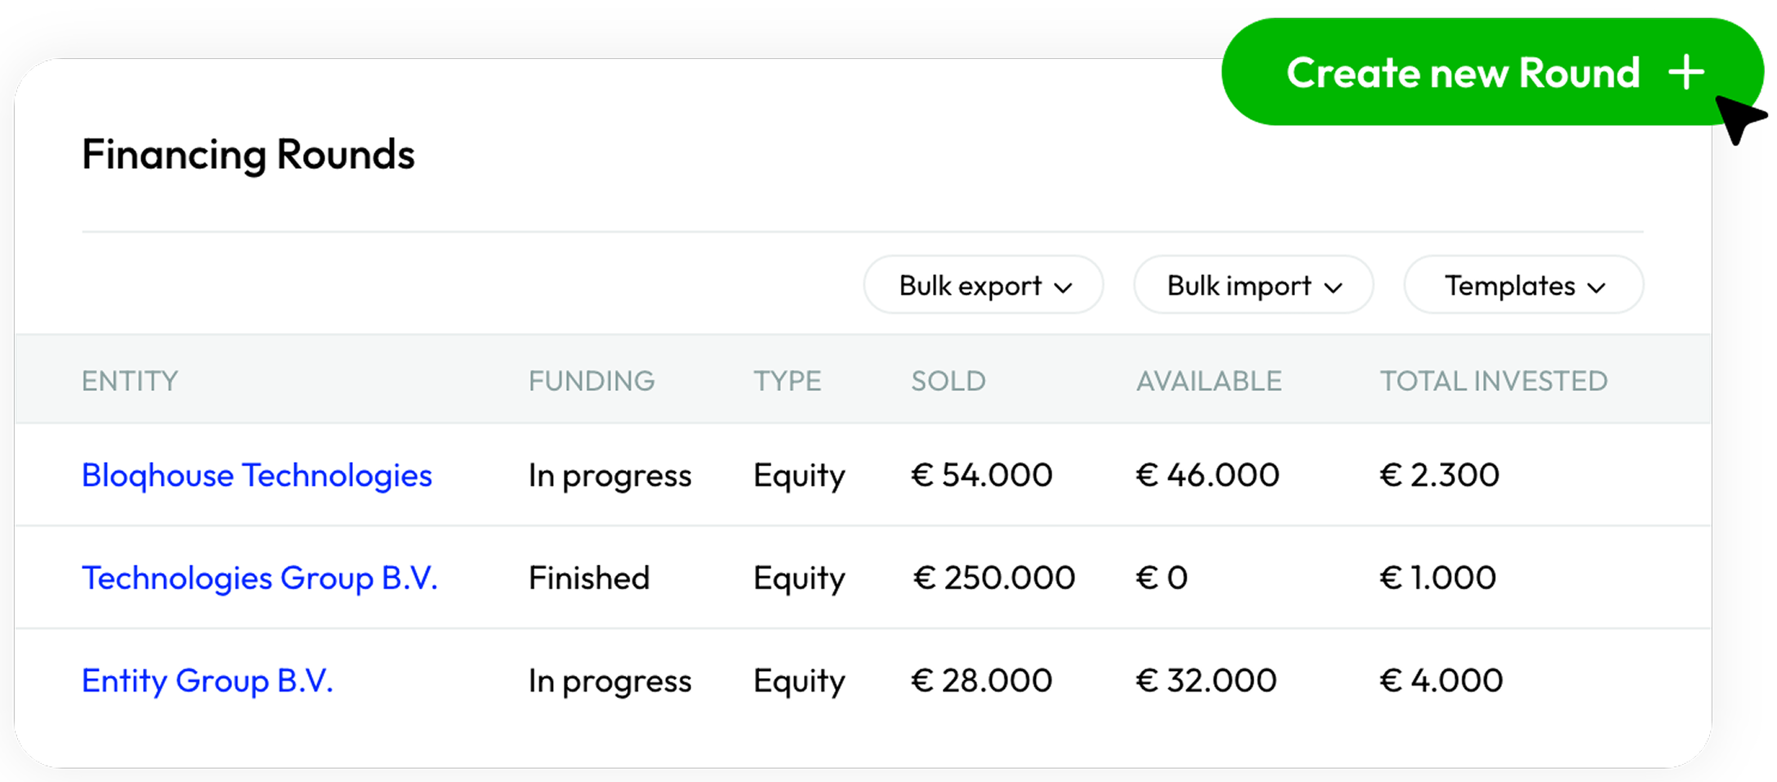This screenshot has width=1777, height=782.
Task: Sort by the FUNDING column header
Action: point(592,381)
